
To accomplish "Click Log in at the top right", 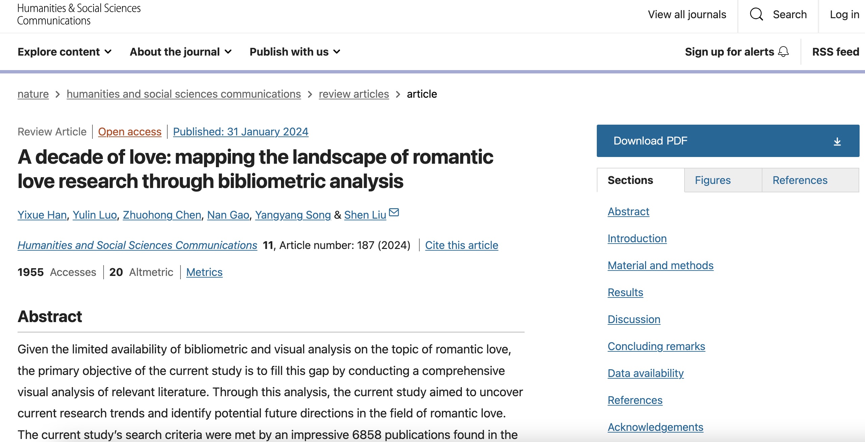I will tap(844, 14).
